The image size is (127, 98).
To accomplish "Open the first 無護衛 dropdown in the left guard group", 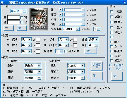I will click(33, 65).
